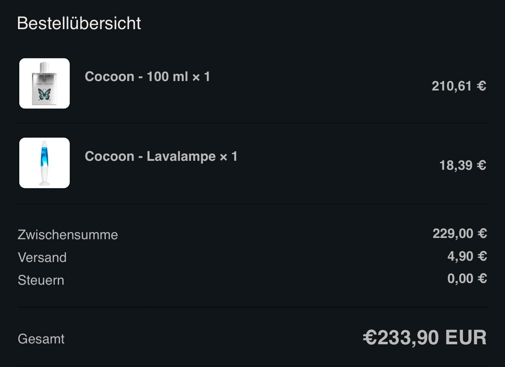Click the Zwischensumme label
Image resolution: width=505 pixels, height=367 pixels.
68,235
